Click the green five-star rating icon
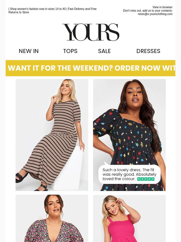The image size is (181, 242). tap(146, 179)
